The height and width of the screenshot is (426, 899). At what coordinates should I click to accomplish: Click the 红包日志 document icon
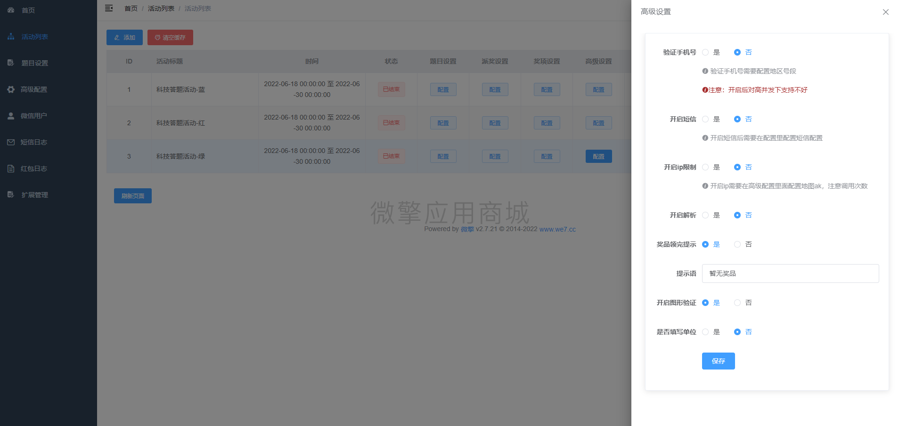11,168
